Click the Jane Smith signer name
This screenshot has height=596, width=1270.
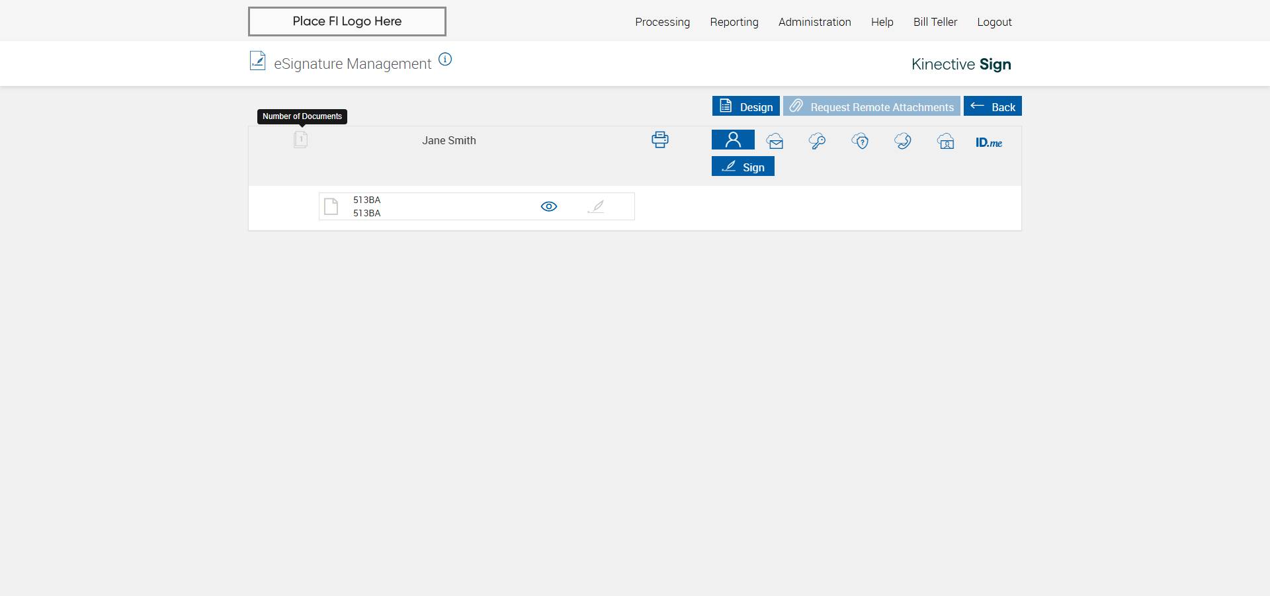pos(449,140)
